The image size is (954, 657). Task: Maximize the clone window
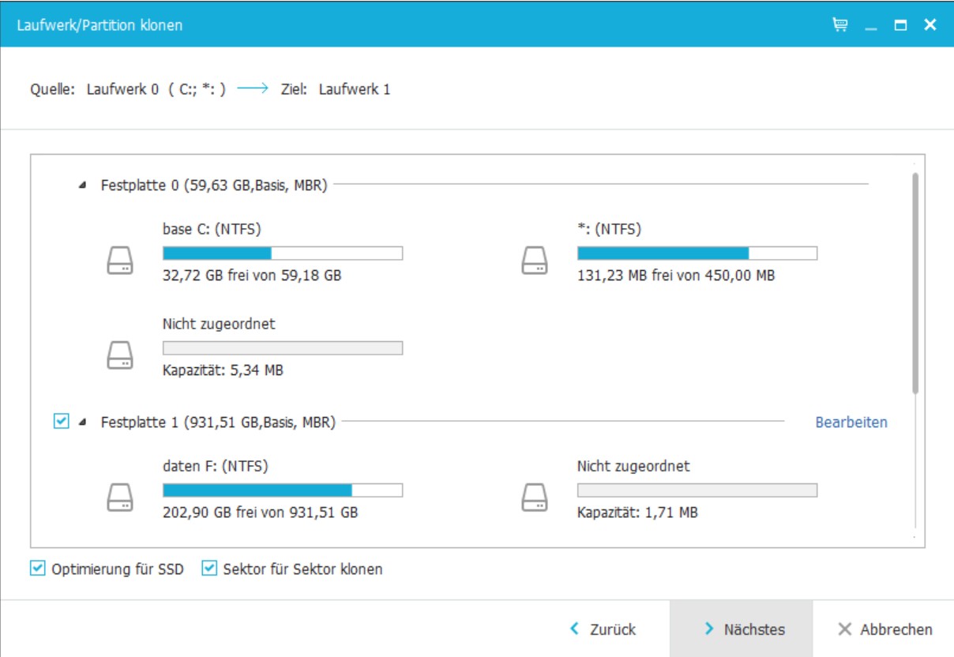tap(900, 25)
